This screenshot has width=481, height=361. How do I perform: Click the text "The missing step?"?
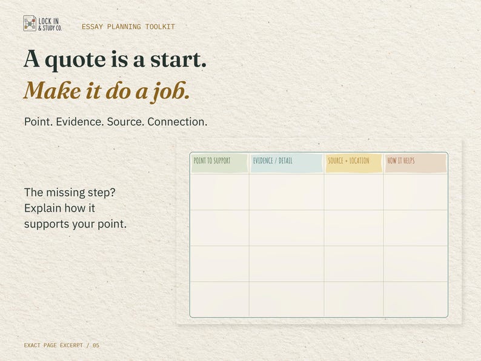click(70, 193)
